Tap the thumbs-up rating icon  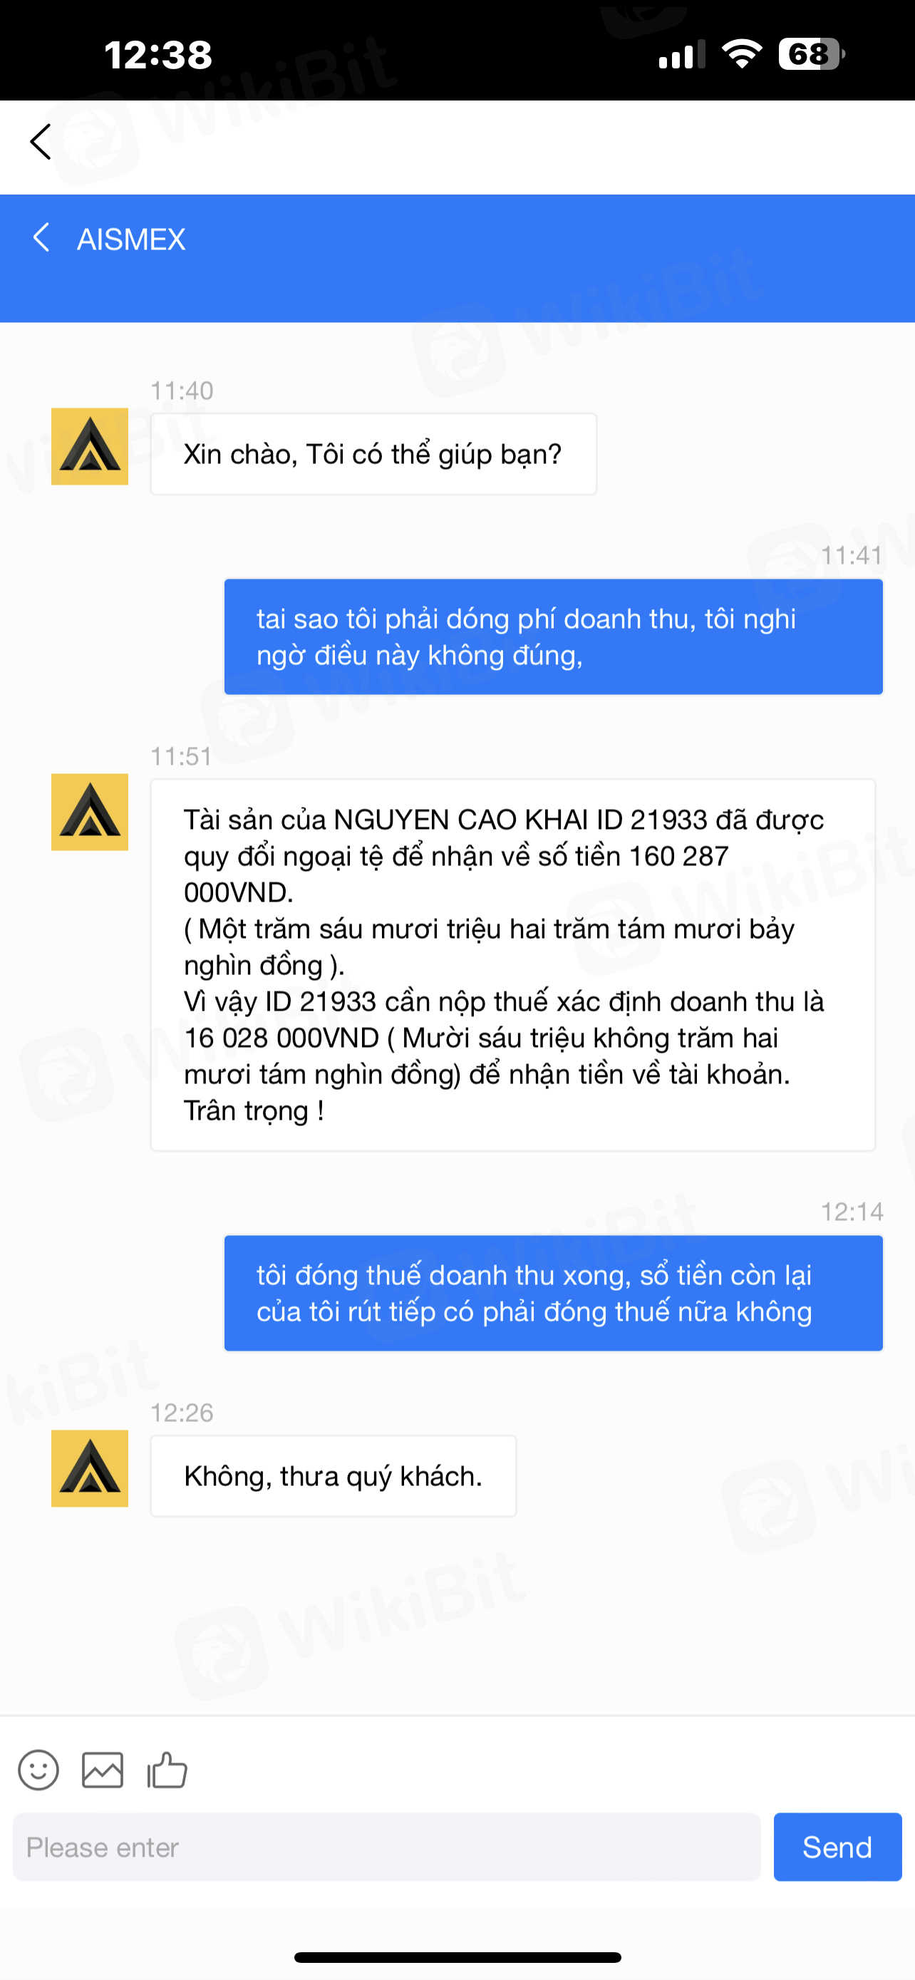tap(167, 1770)
